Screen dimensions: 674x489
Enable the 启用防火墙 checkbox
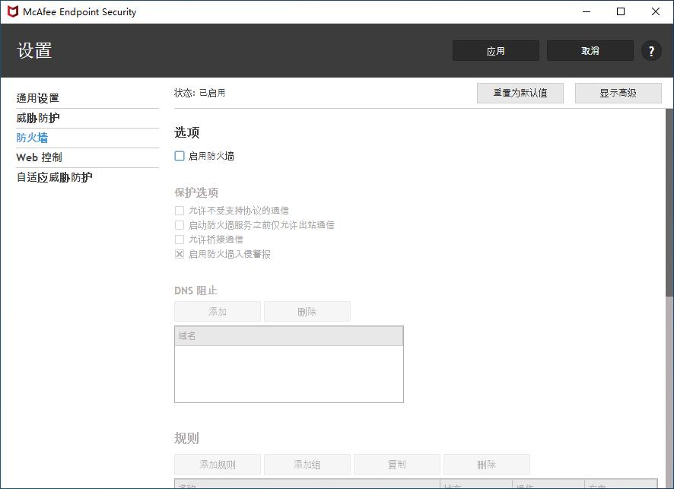180,156
